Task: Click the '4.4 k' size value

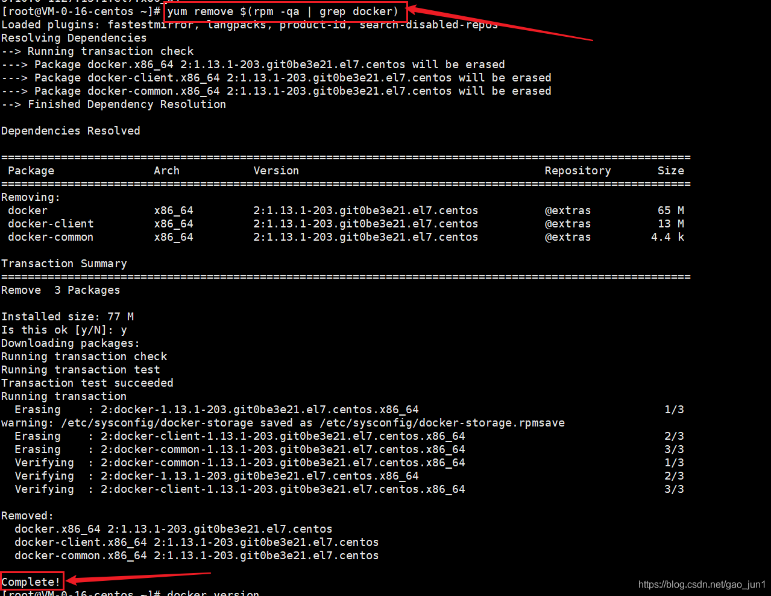Action: tap(667, 237)
